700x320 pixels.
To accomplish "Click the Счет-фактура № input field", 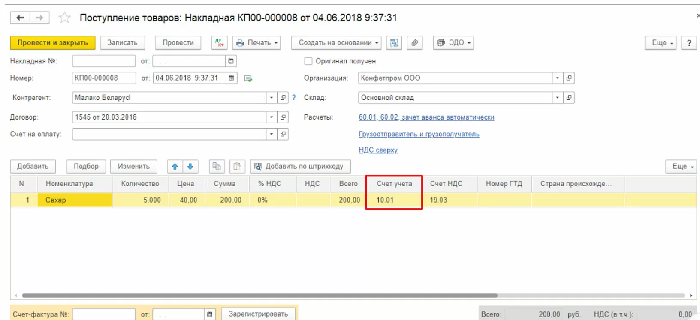I will click(104, 314).
